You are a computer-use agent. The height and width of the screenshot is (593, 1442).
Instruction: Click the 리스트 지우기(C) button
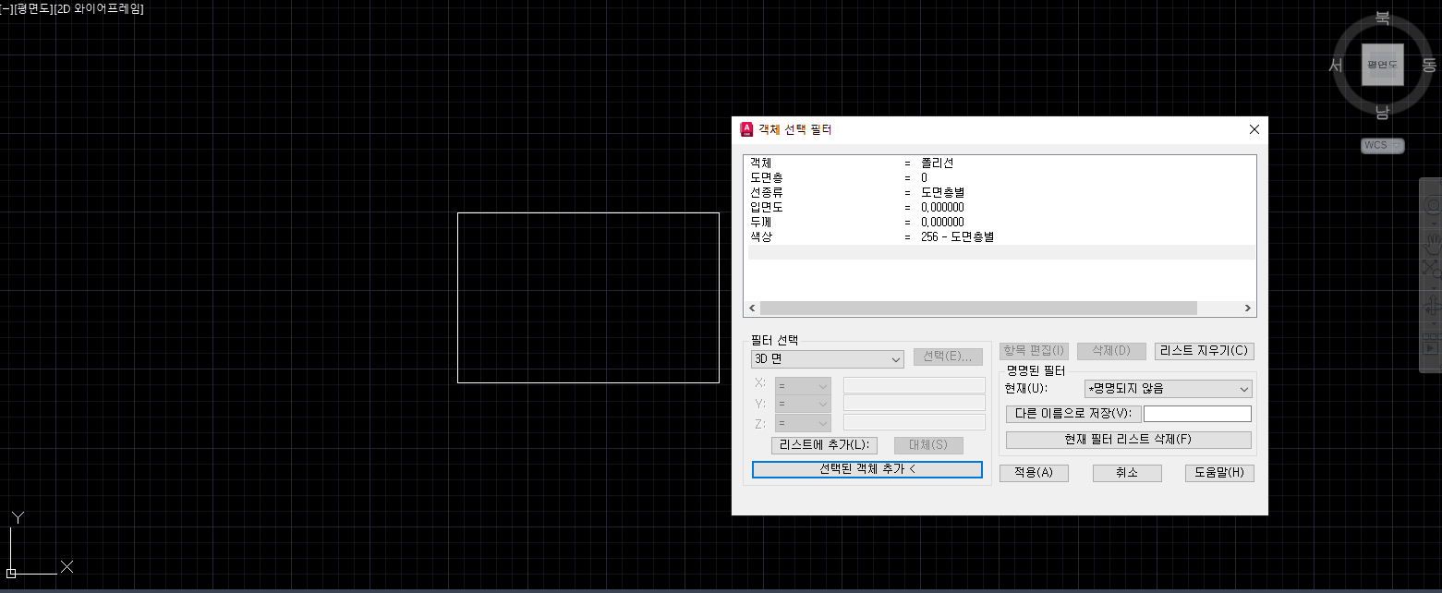coord(1205,351)
